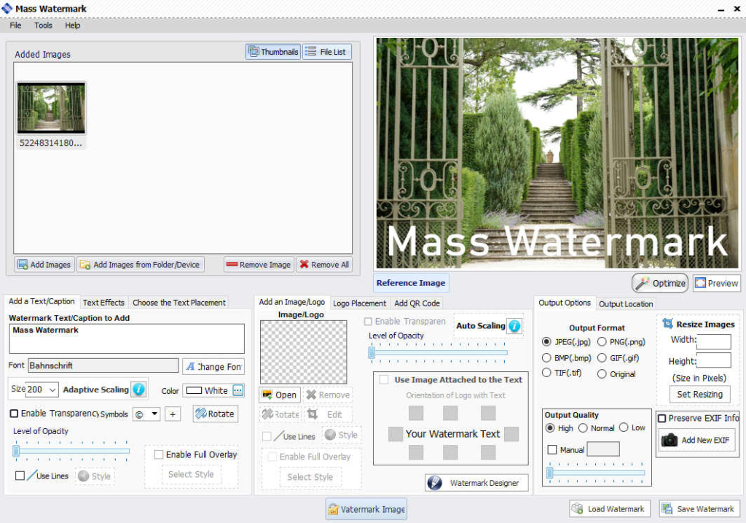Click the resize Width field
Viewport: 746px width, 523px height.
[714, 341]
